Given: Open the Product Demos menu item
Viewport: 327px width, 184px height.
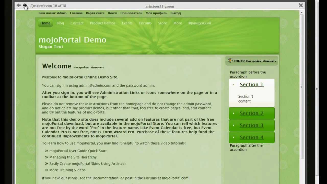Looking at the screenshot, I should [x=102, y=23].
